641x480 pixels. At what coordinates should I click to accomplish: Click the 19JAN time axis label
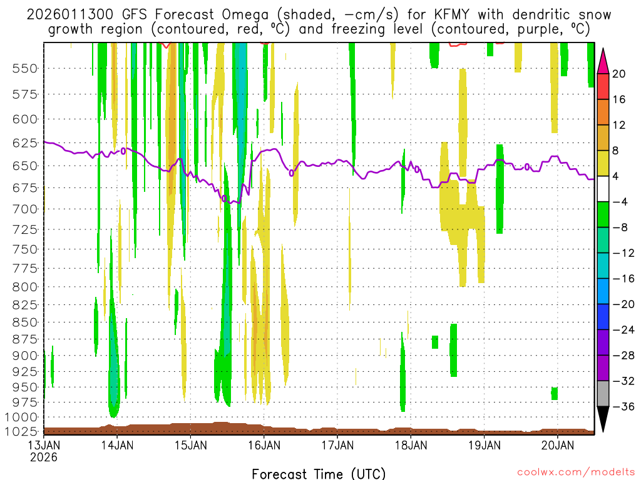(485, 445)
